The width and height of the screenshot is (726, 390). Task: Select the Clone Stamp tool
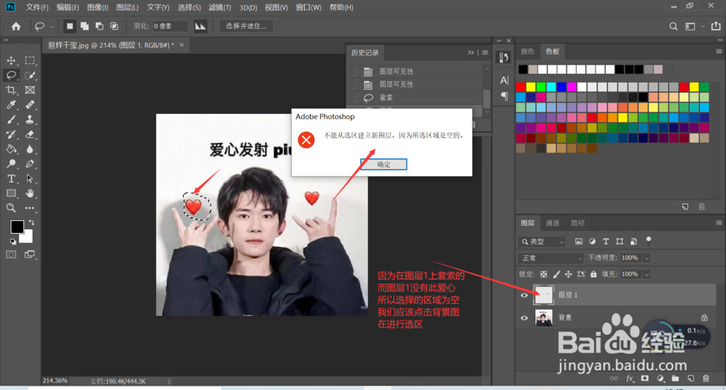[x=30, y=120]
